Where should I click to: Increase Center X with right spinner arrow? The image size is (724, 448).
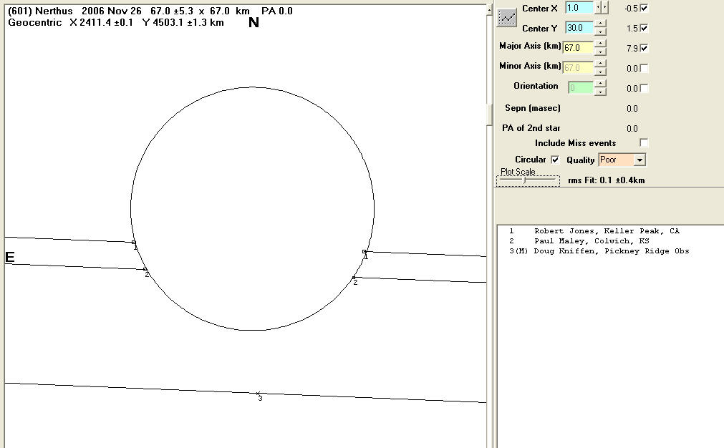[605, 7]
